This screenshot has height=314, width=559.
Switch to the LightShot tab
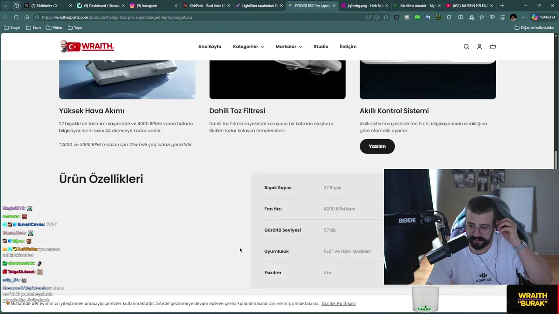pos(259,6)
